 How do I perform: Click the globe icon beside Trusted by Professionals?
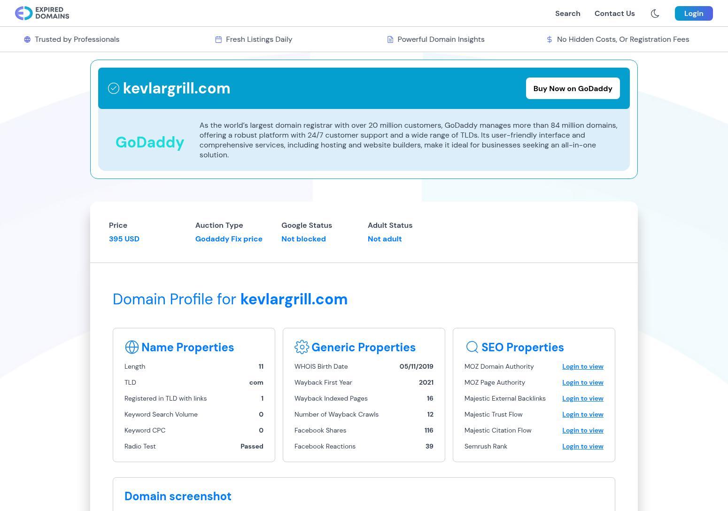[x=27, y=39]
